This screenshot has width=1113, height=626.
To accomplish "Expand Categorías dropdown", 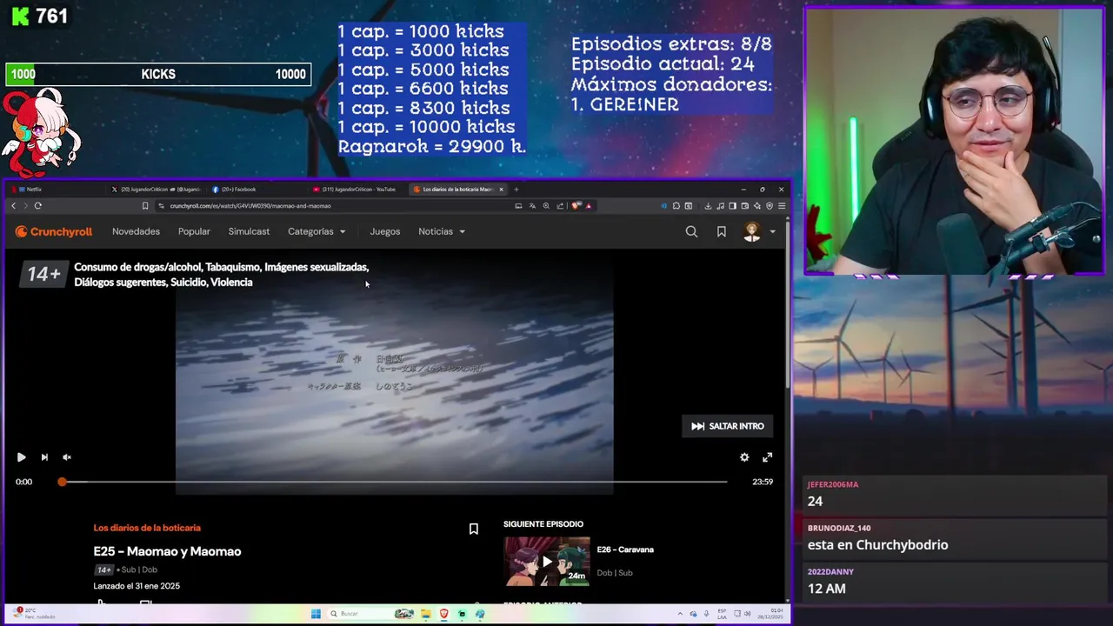I will tap(317, 231).
